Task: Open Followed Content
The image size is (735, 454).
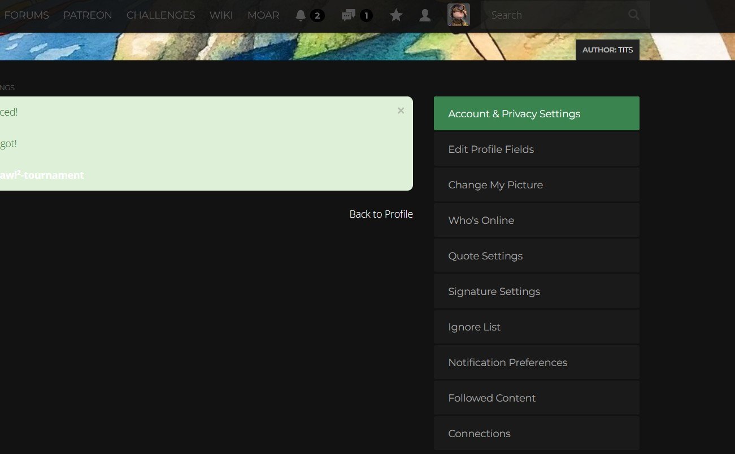Action: pyautogui.click(x=537, y=398)
